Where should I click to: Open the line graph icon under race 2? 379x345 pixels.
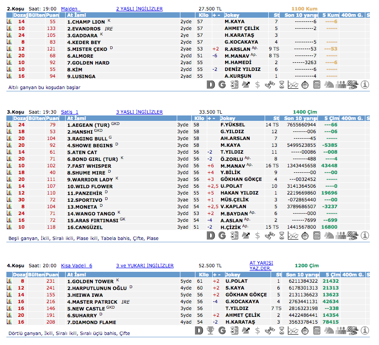click(x=293, y=84)
